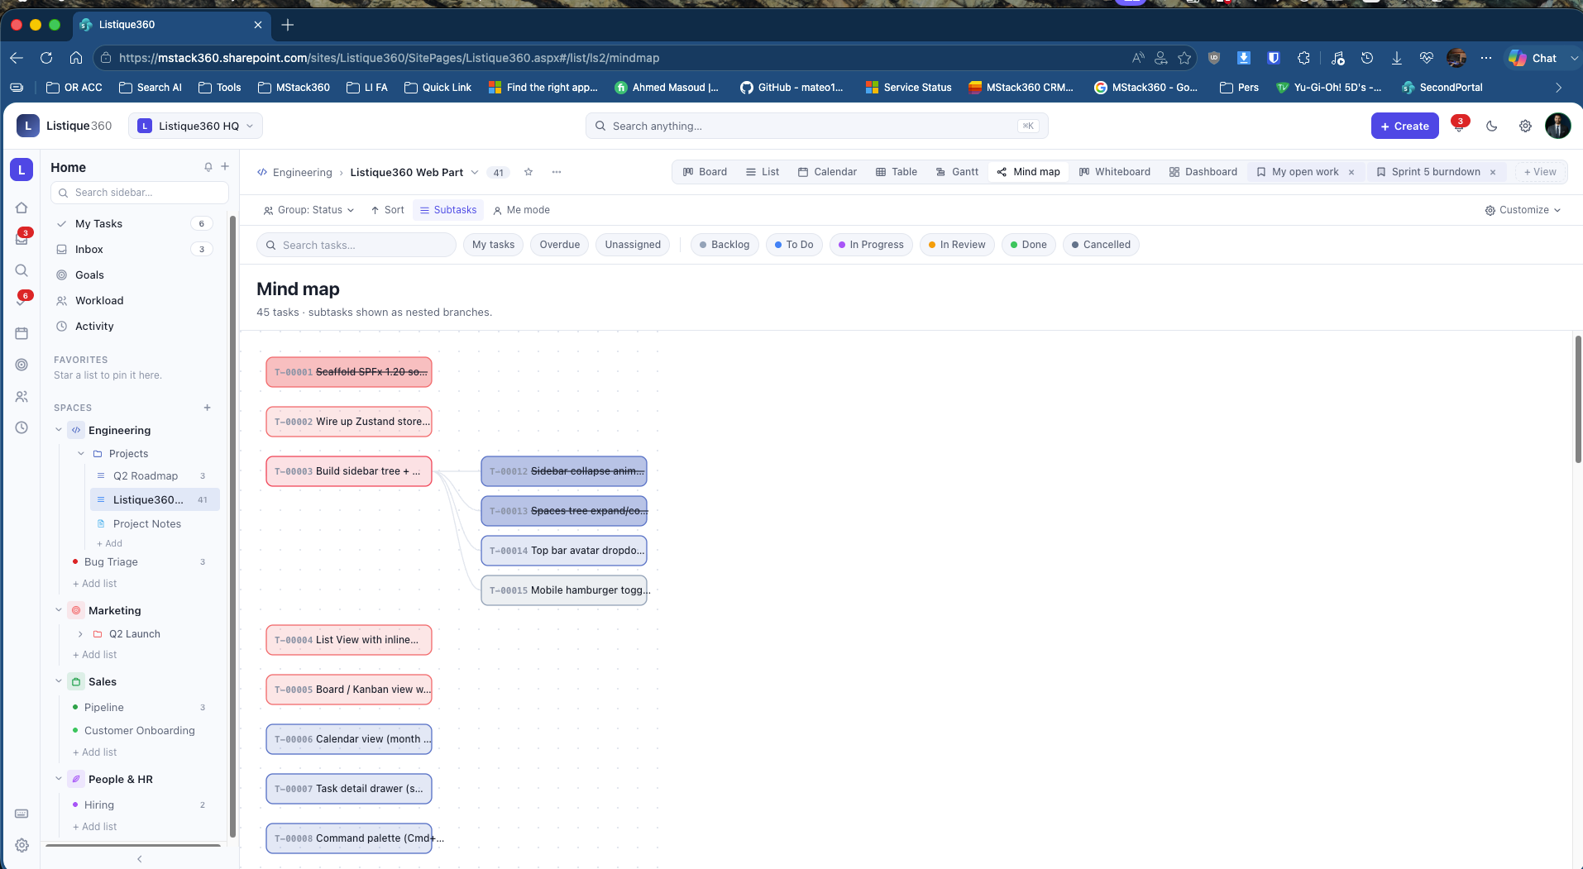Toggle the Cancelled filter with gray dot
The height and width of the screenshot is (869, 1583).
tap(1101, 245)
